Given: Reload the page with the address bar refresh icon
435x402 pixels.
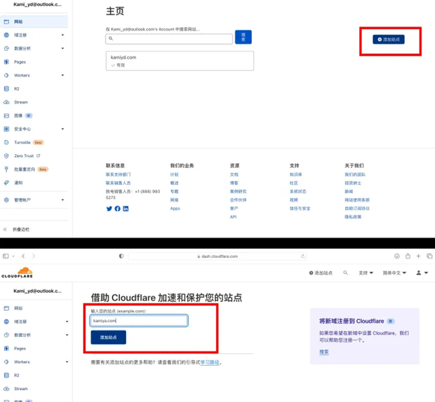Looking at the screenshot, I should pos(303,256).
